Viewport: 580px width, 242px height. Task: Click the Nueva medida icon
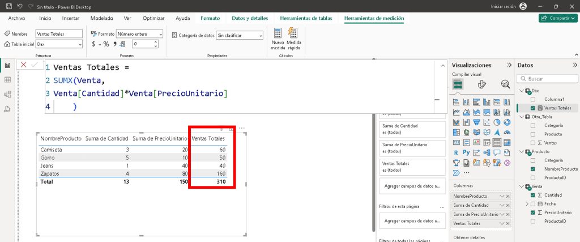[x=278, y=34]
